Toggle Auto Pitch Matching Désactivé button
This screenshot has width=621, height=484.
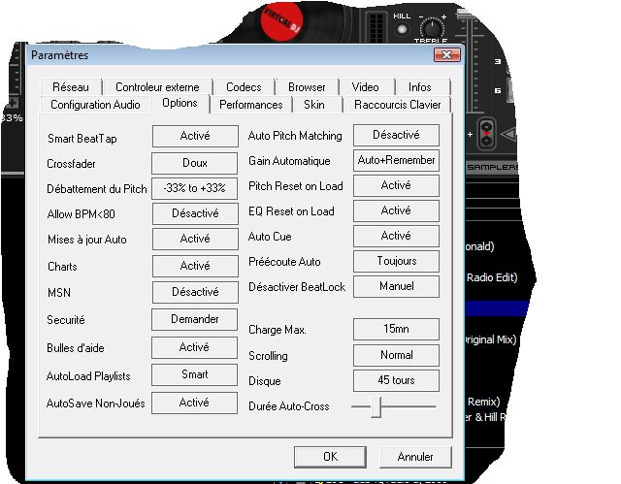(396, 135)
